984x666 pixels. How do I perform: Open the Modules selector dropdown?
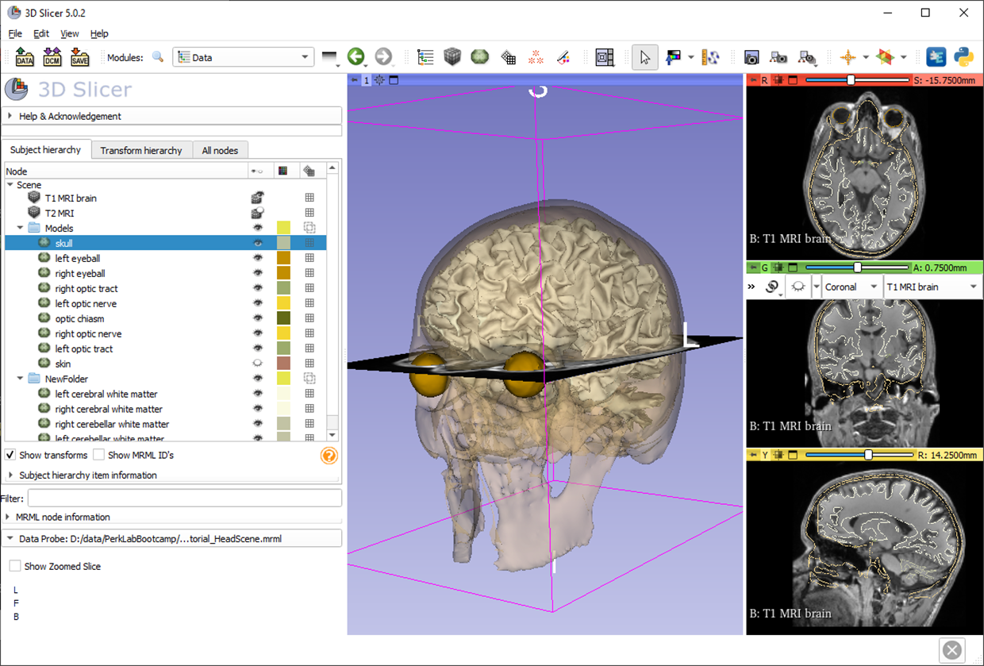304,56
